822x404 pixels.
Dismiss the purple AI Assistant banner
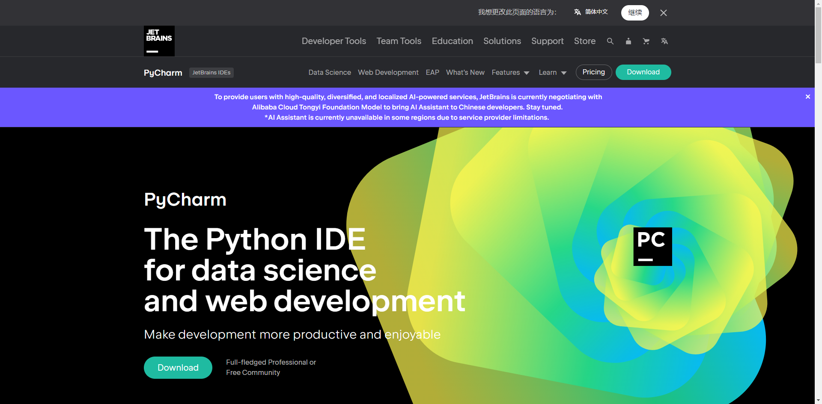(x=808, y=97)
